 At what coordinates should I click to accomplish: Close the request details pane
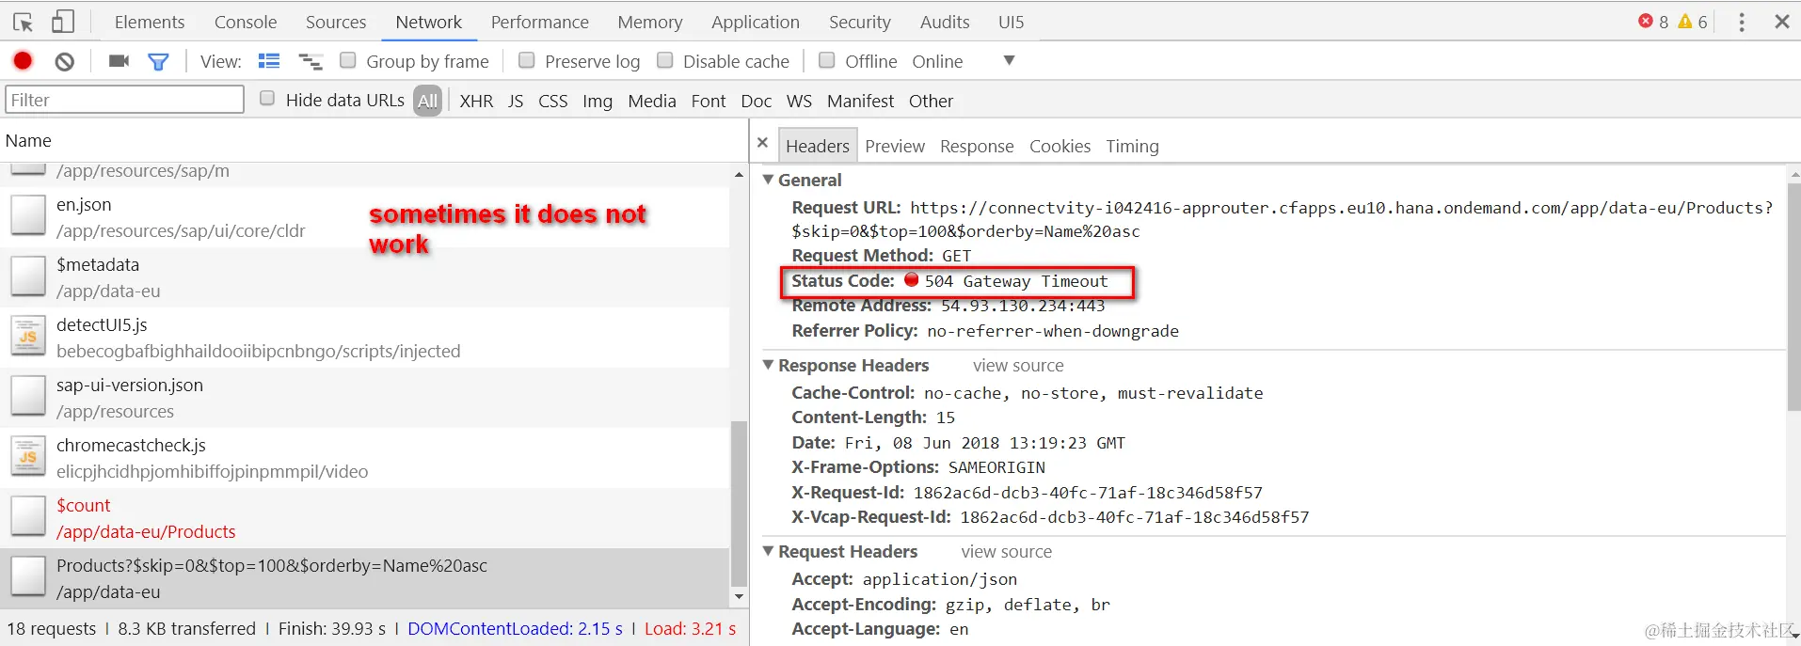(x=763, y=143)
